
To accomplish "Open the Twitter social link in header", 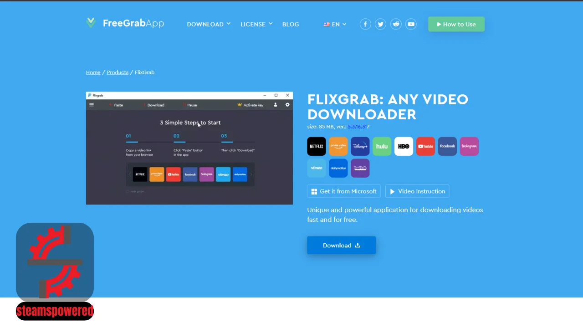I will tap(381, 24).
